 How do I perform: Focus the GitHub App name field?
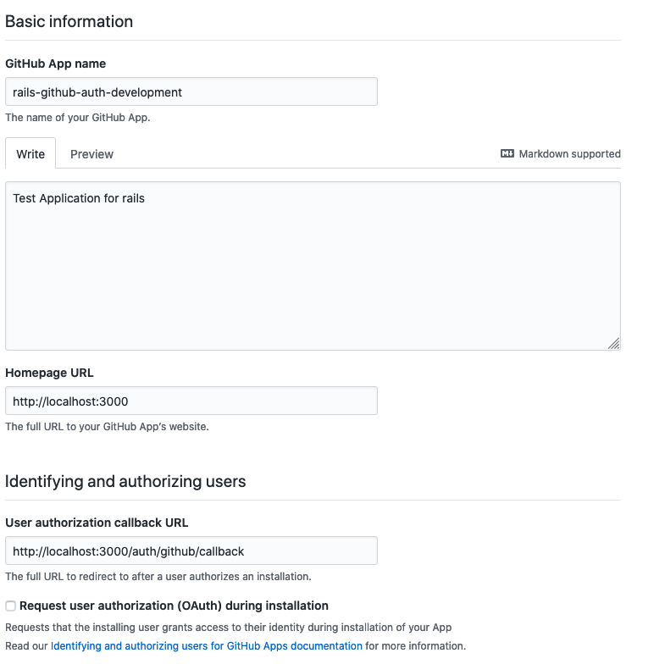point(191,91)
